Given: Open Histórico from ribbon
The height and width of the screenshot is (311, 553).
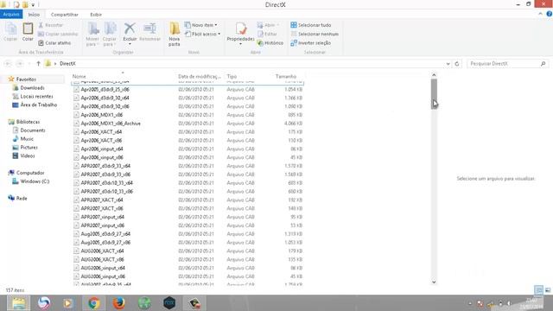Looking at the screenshot, I should (x=270, y=42).
